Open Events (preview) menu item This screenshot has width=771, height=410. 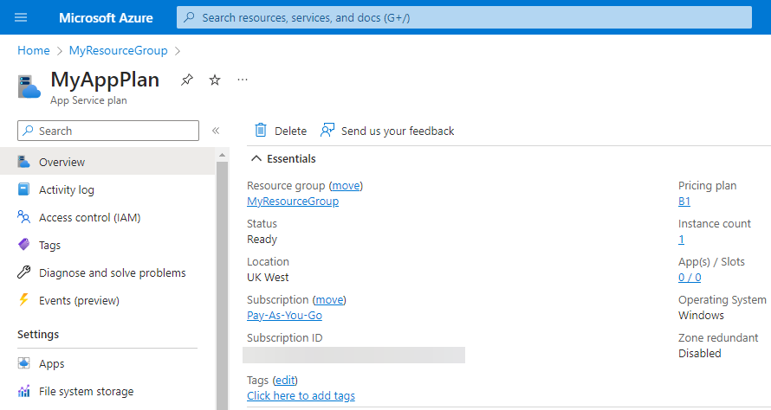107,300
